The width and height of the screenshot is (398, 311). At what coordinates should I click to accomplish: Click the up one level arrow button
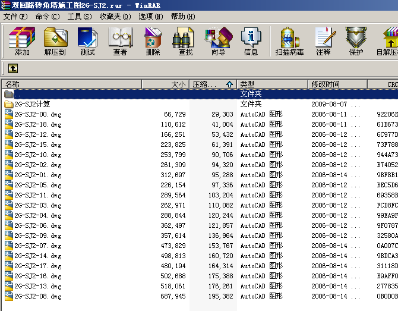[13, 68]
